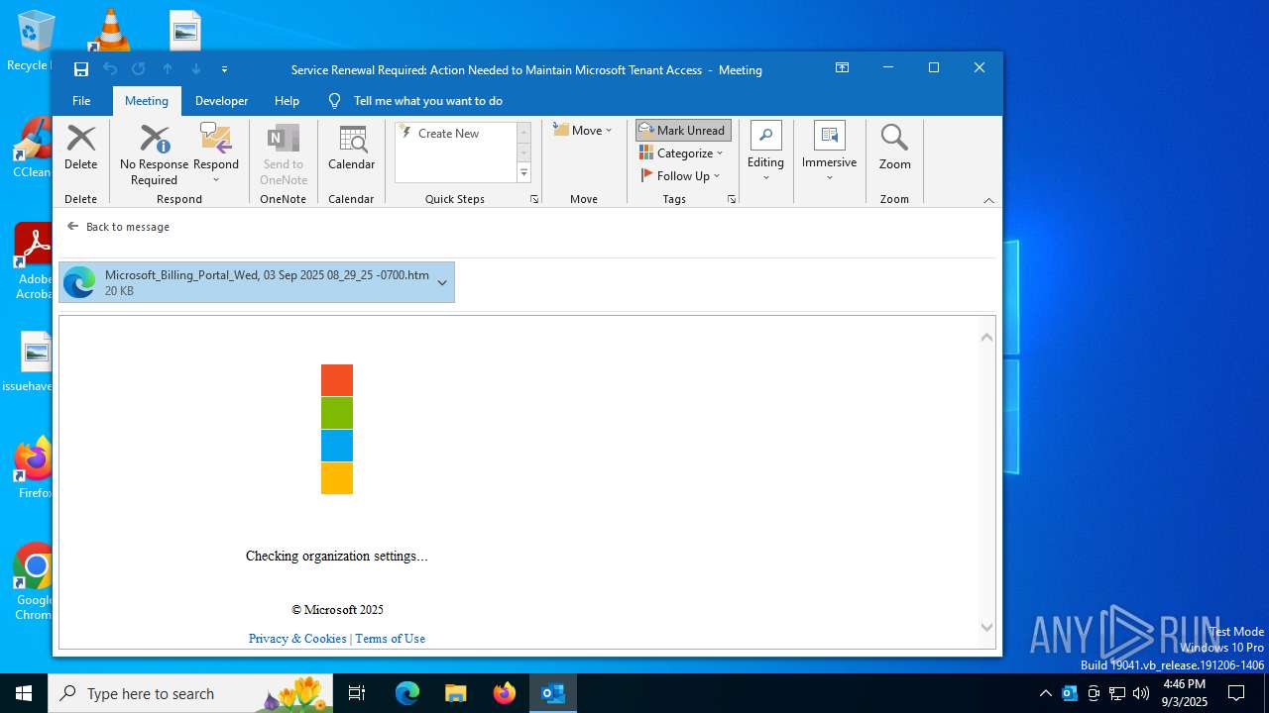Expand the Quick Steps gallery more arrow
The width and height of the screenshot is (1269, 713).
coord(523,173)
